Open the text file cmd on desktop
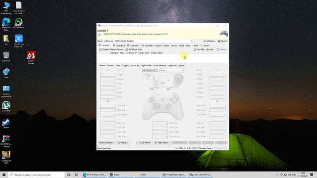Image resolution: width=317 pixels, height=178 pixels. pos(19,8)
